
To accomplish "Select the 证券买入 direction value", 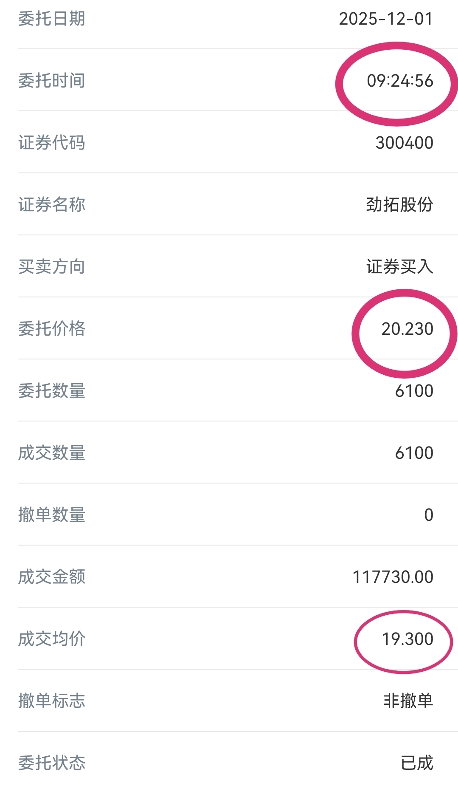I will (399, 267).
